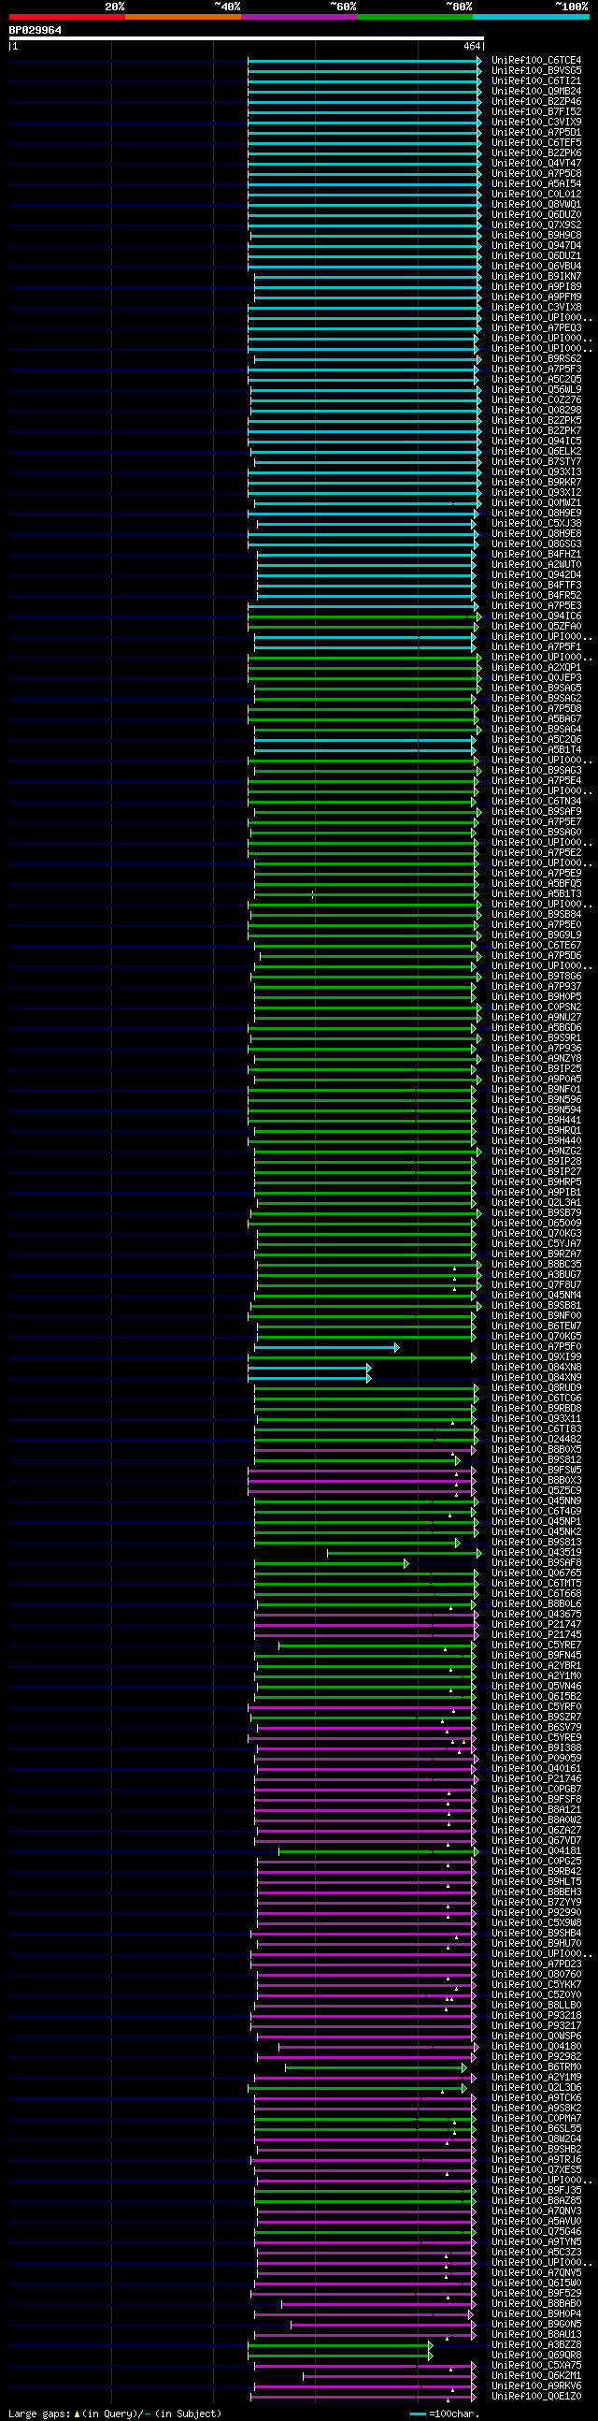Select hit label UniRef100_Q9MB24

(536, 91)
